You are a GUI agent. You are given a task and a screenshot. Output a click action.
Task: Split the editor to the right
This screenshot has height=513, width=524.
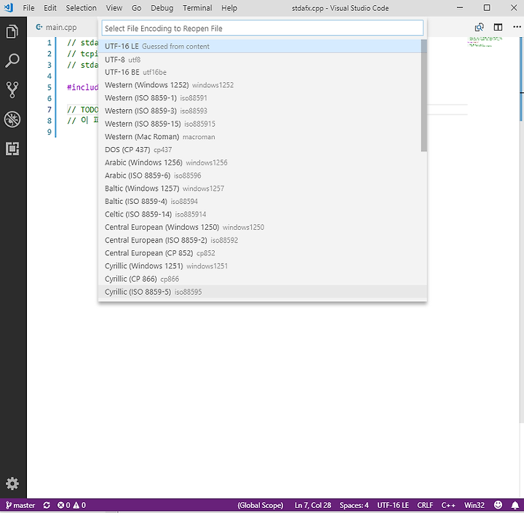(498, 28)
